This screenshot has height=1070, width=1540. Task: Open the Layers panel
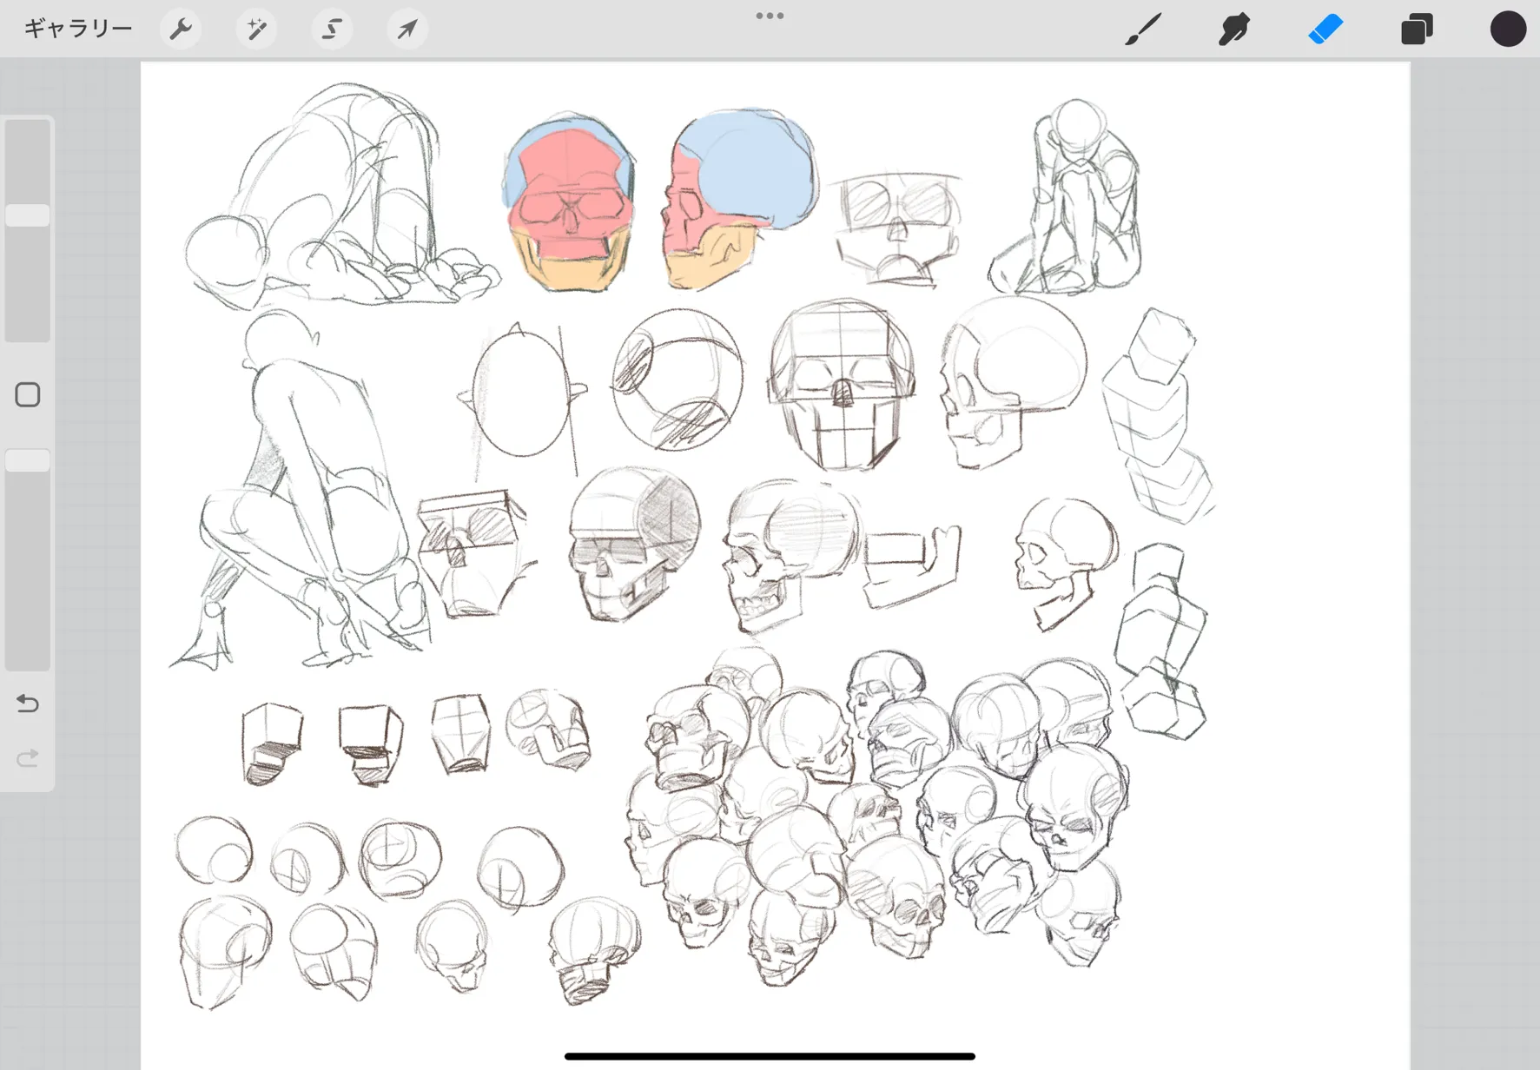1417,29
